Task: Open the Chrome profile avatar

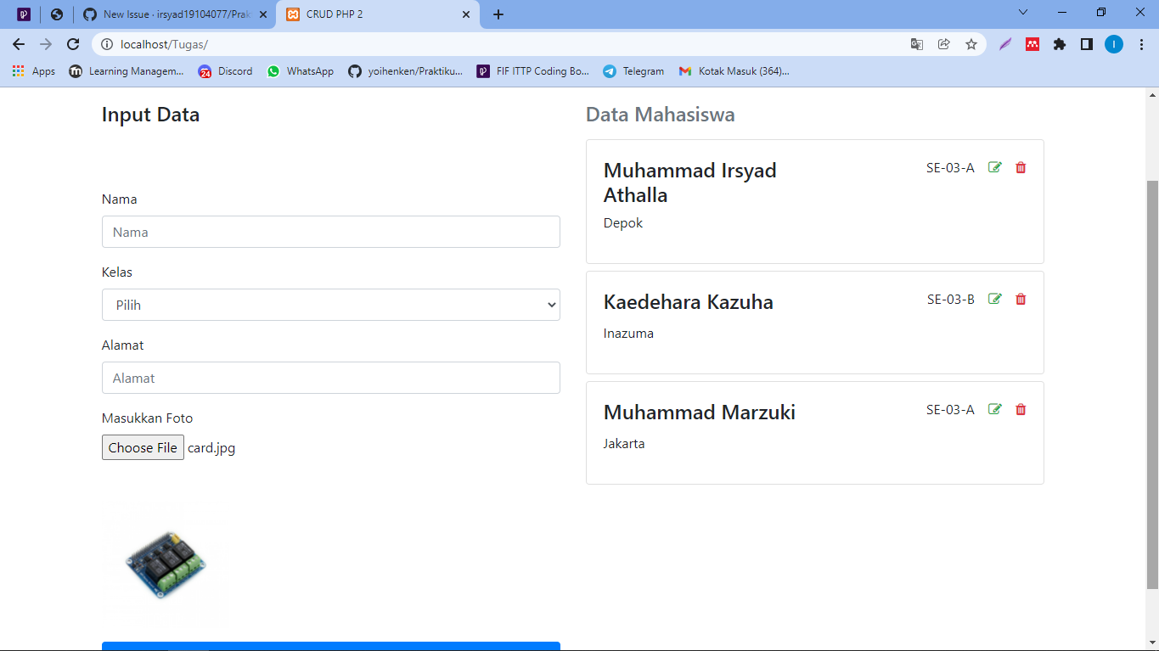Action: [x=1114, y=44]
